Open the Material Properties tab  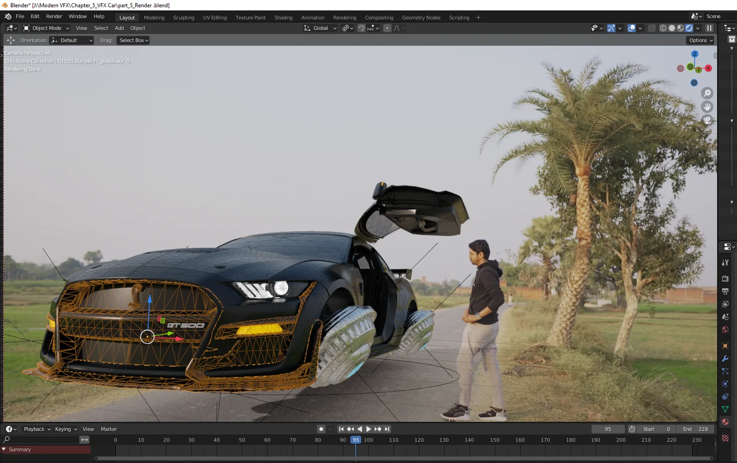click(725, 421)
